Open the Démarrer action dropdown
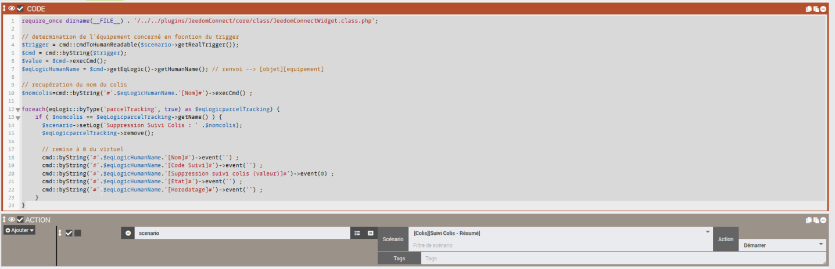This screenshot has height=269, width=835. coord(782,245)
